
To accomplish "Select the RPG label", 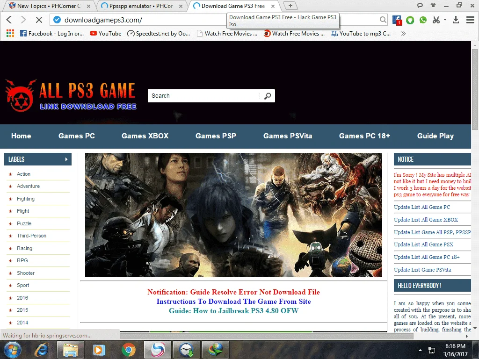I will 22,260.
